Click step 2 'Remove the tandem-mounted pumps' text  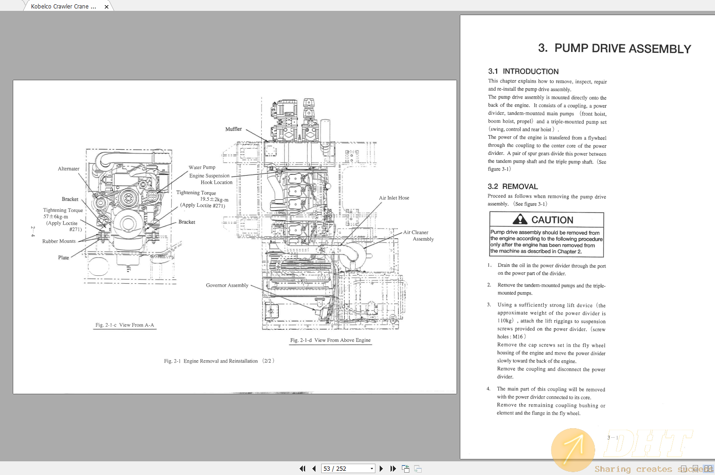click(551, 289)
